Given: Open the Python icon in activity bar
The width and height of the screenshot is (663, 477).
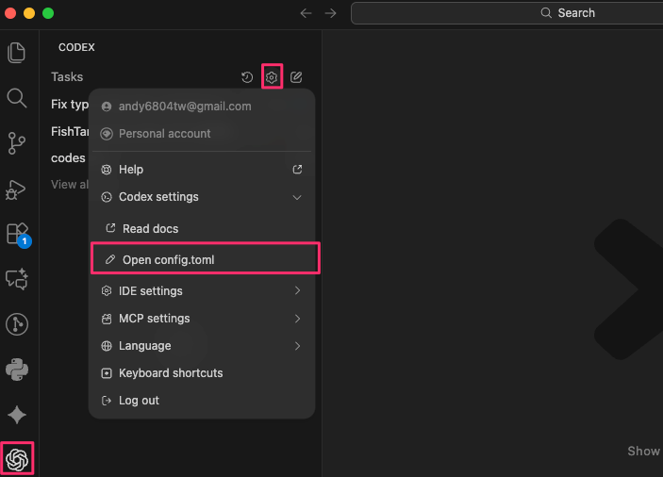Looking at the screenshot, I should click(x=17, y=370).
